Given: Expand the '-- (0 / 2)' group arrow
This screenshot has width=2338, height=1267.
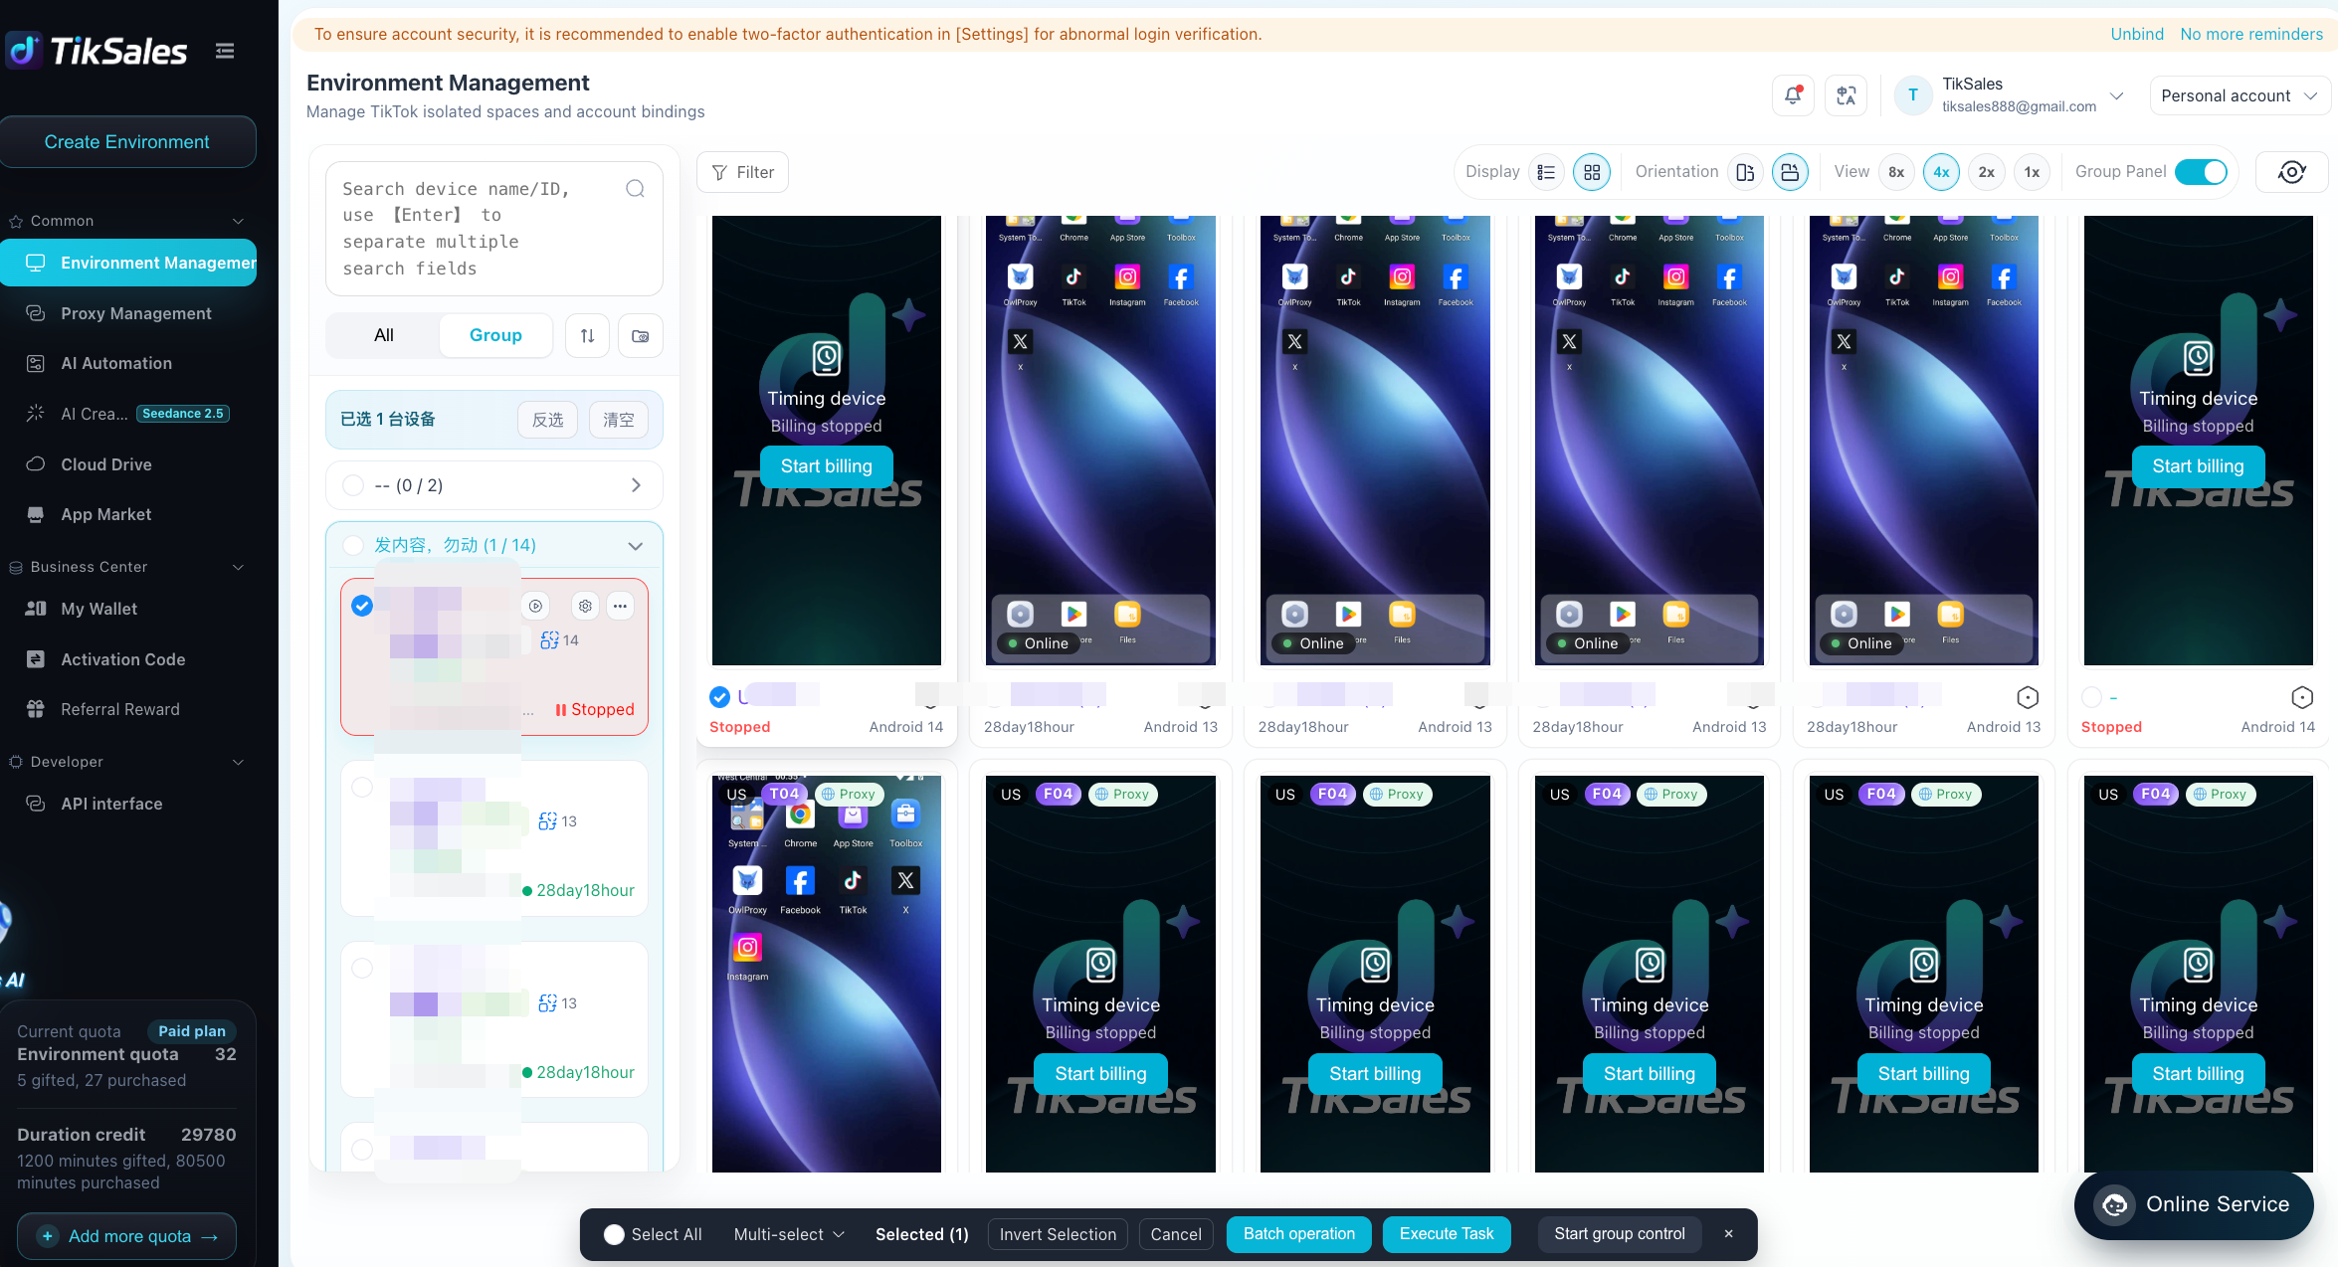Looking at the screenshot, I should click(636, 485).
